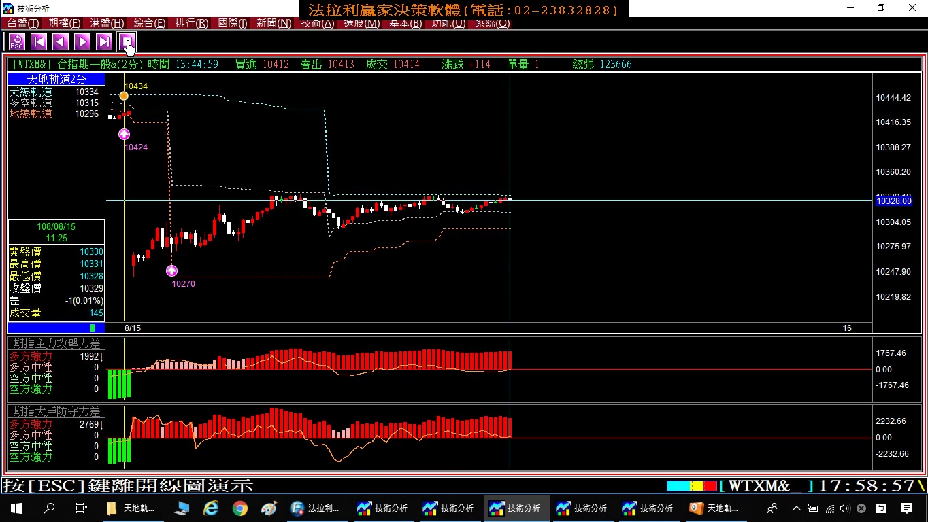Select the 天地軌道2分 panel header
Viewport: 928px width, 522px height.
(x=56, y=80)
